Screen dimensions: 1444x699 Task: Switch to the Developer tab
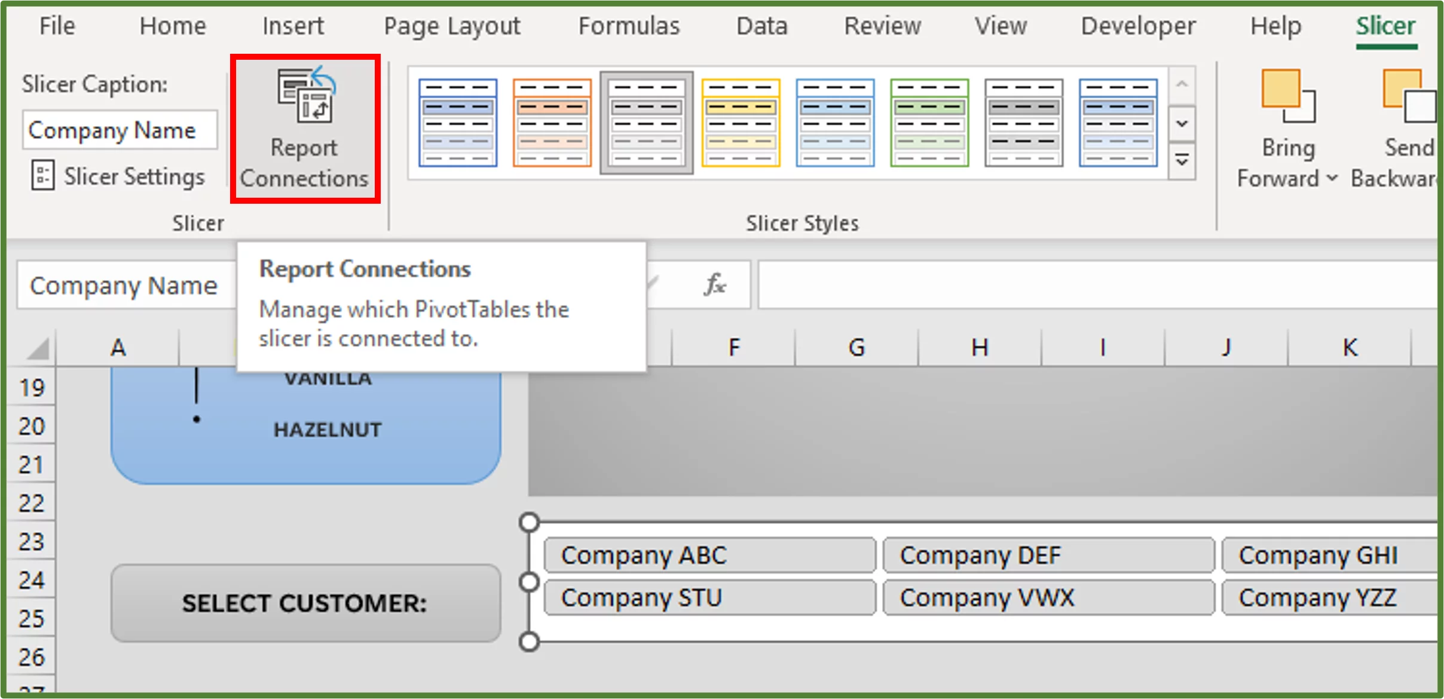1137,26
